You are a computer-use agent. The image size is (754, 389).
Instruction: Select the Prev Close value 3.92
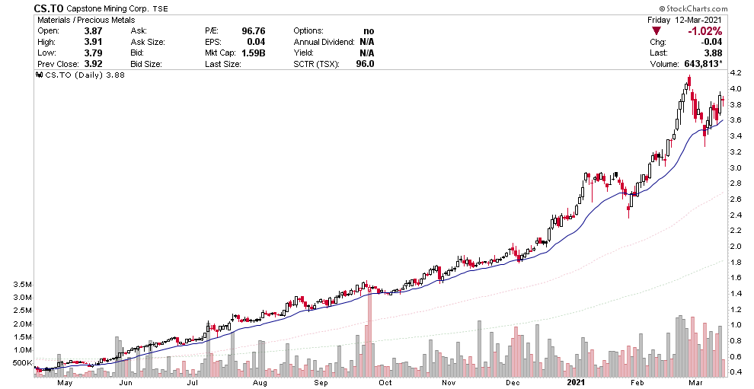93,64
